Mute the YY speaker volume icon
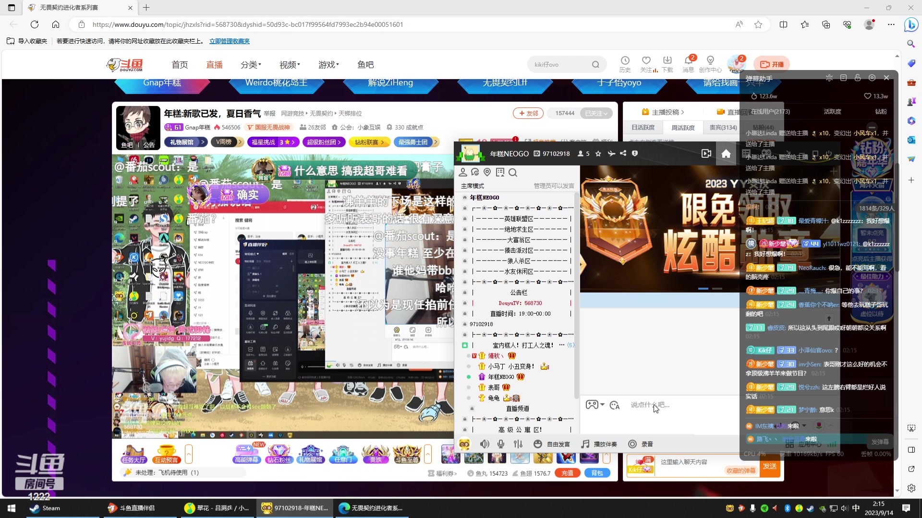 [x=485, y=444]
